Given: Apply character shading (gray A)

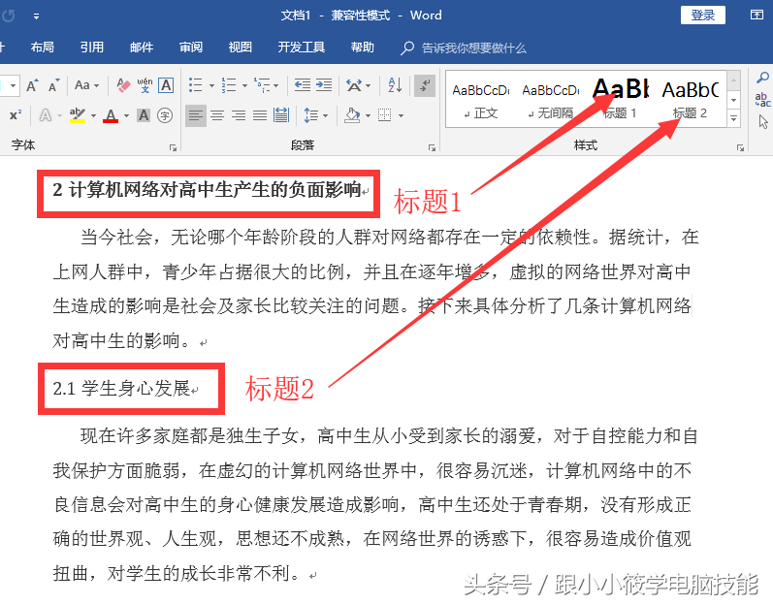Looking at the screenshot, I should (x=144, y=115).
